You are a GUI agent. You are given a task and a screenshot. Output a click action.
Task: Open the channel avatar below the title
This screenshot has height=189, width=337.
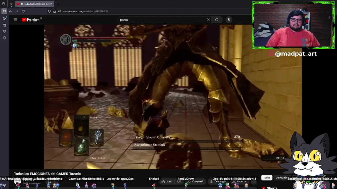point(17,181)
